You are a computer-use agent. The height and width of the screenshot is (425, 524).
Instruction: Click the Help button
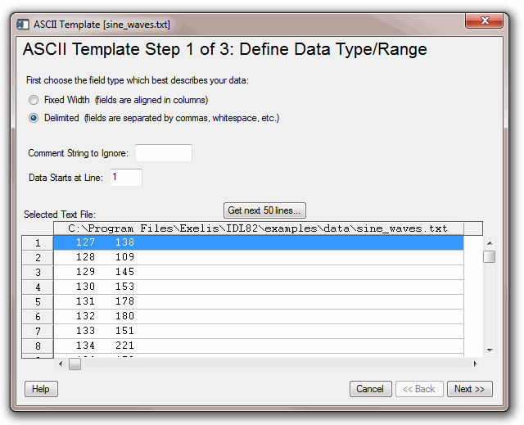pyautogui.click(x=41, y=389)
